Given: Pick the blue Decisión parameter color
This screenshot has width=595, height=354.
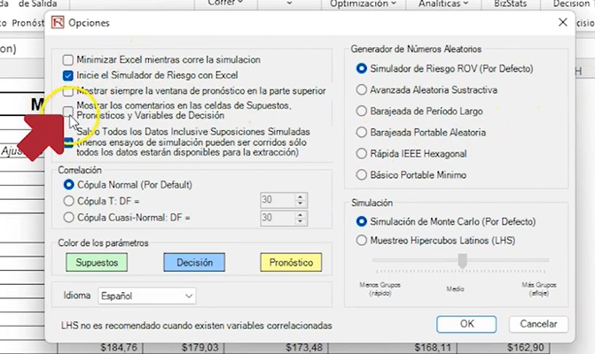Looking at the screenshot, I should pos(194,262).
